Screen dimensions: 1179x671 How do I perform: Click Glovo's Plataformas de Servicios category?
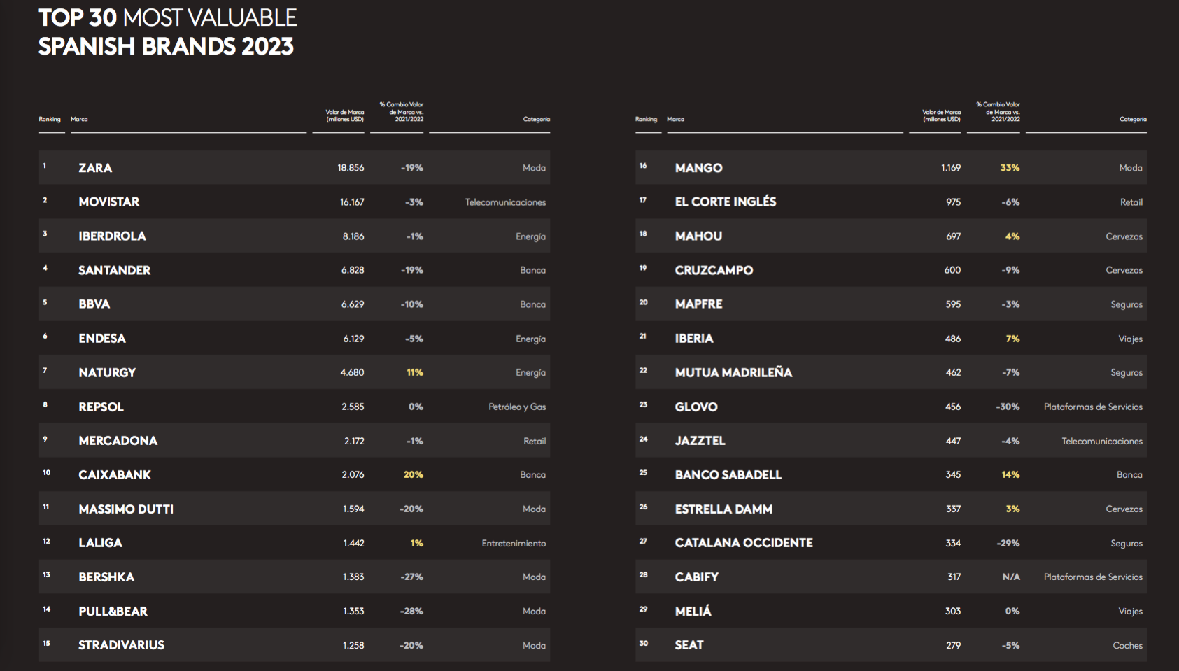click(1094, 407)
